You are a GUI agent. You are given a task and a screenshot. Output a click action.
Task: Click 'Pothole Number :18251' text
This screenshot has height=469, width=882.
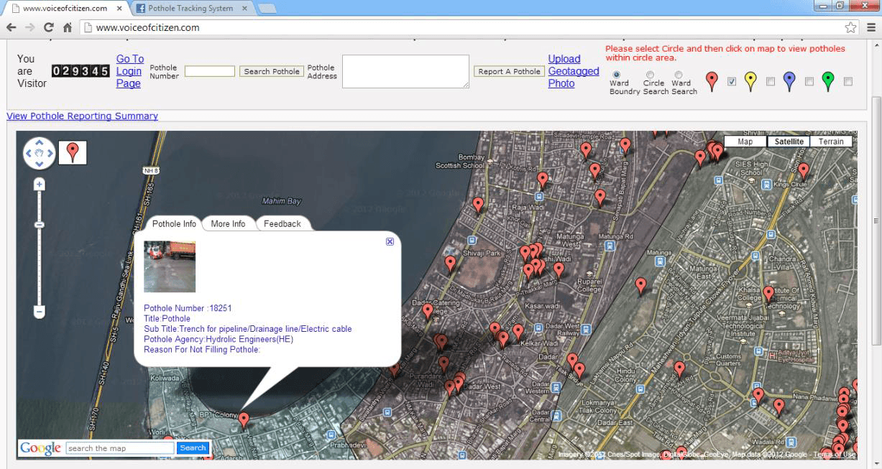[188, 308]
